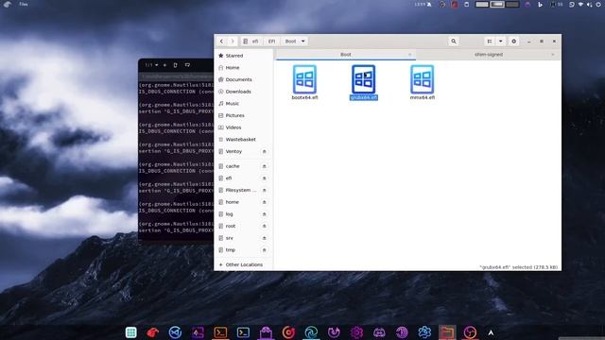Switch to the third workspace indicator
Viewport: 605px width, 340px height.
(x=512, y=4)
